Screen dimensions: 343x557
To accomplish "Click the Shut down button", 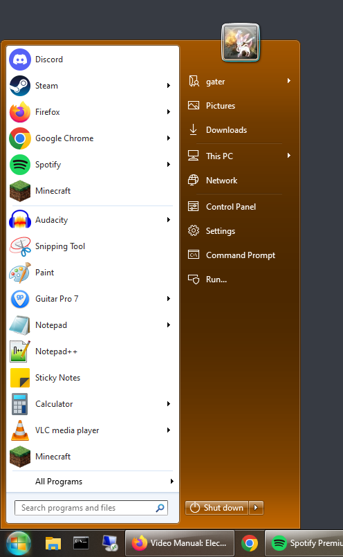I will click(217, 508).
